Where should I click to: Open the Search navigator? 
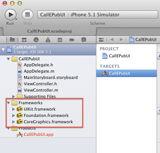click(36, 40)
